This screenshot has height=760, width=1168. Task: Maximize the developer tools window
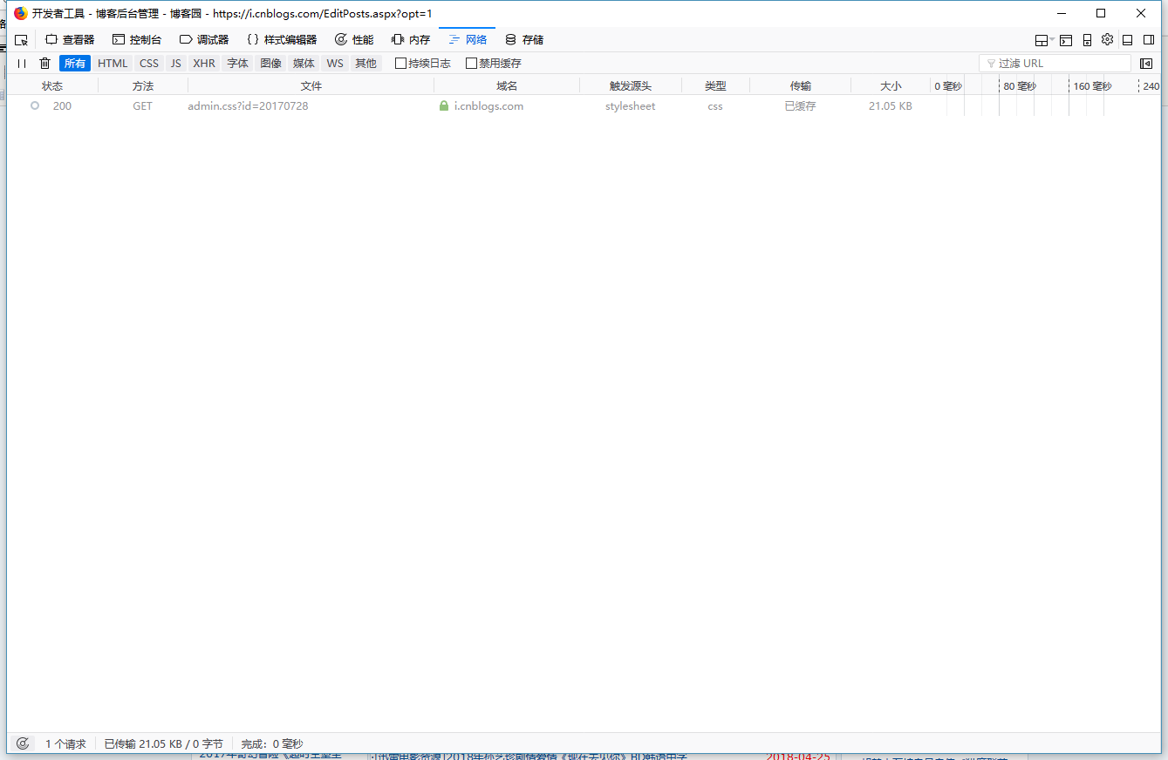[x=1101, y=13]
